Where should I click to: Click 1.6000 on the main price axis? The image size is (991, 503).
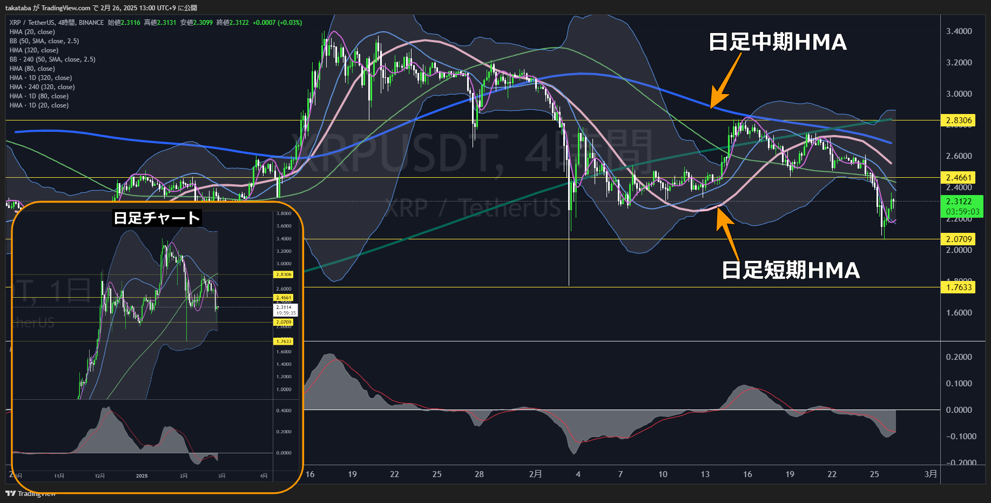point(959,313)
